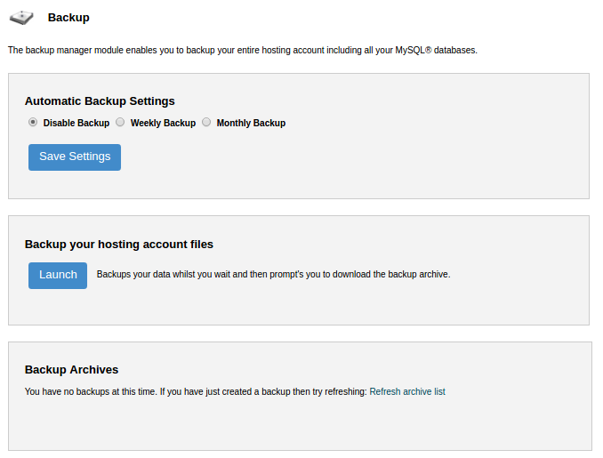Click the 'You have no backups' message
Viewport: 603px width, 458px height.
196,391
